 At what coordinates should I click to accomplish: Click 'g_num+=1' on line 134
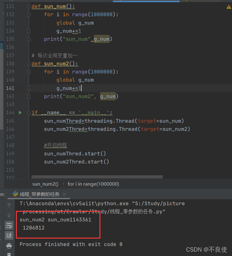69,31
